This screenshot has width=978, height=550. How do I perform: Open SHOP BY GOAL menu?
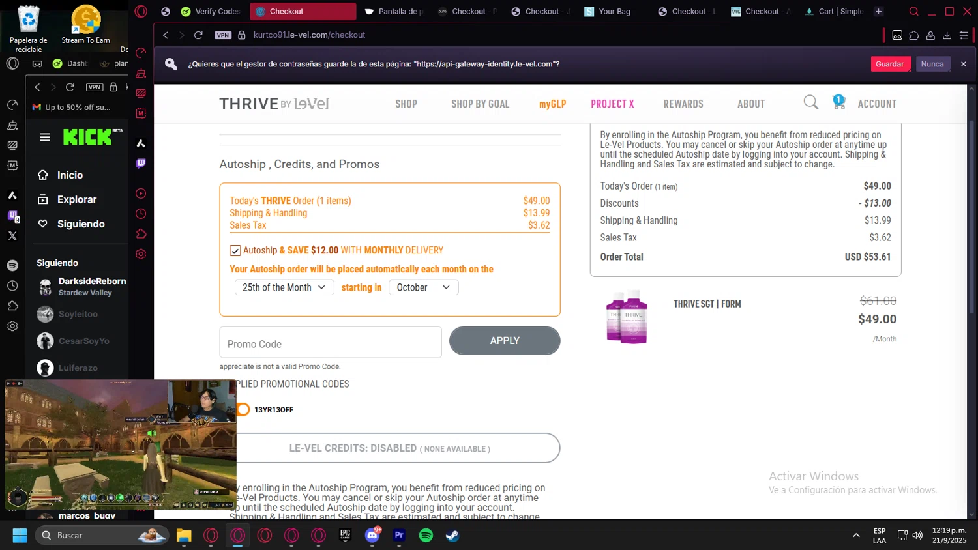tap(481, 104)
